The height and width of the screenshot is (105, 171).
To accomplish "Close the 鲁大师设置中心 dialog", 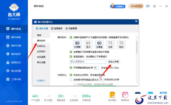I will 136,21.
